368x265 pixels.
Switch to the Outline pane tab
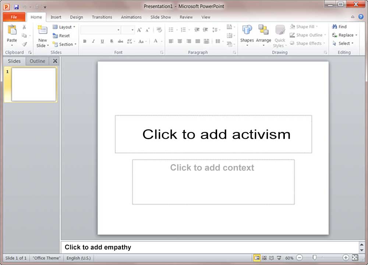[37, 61]
